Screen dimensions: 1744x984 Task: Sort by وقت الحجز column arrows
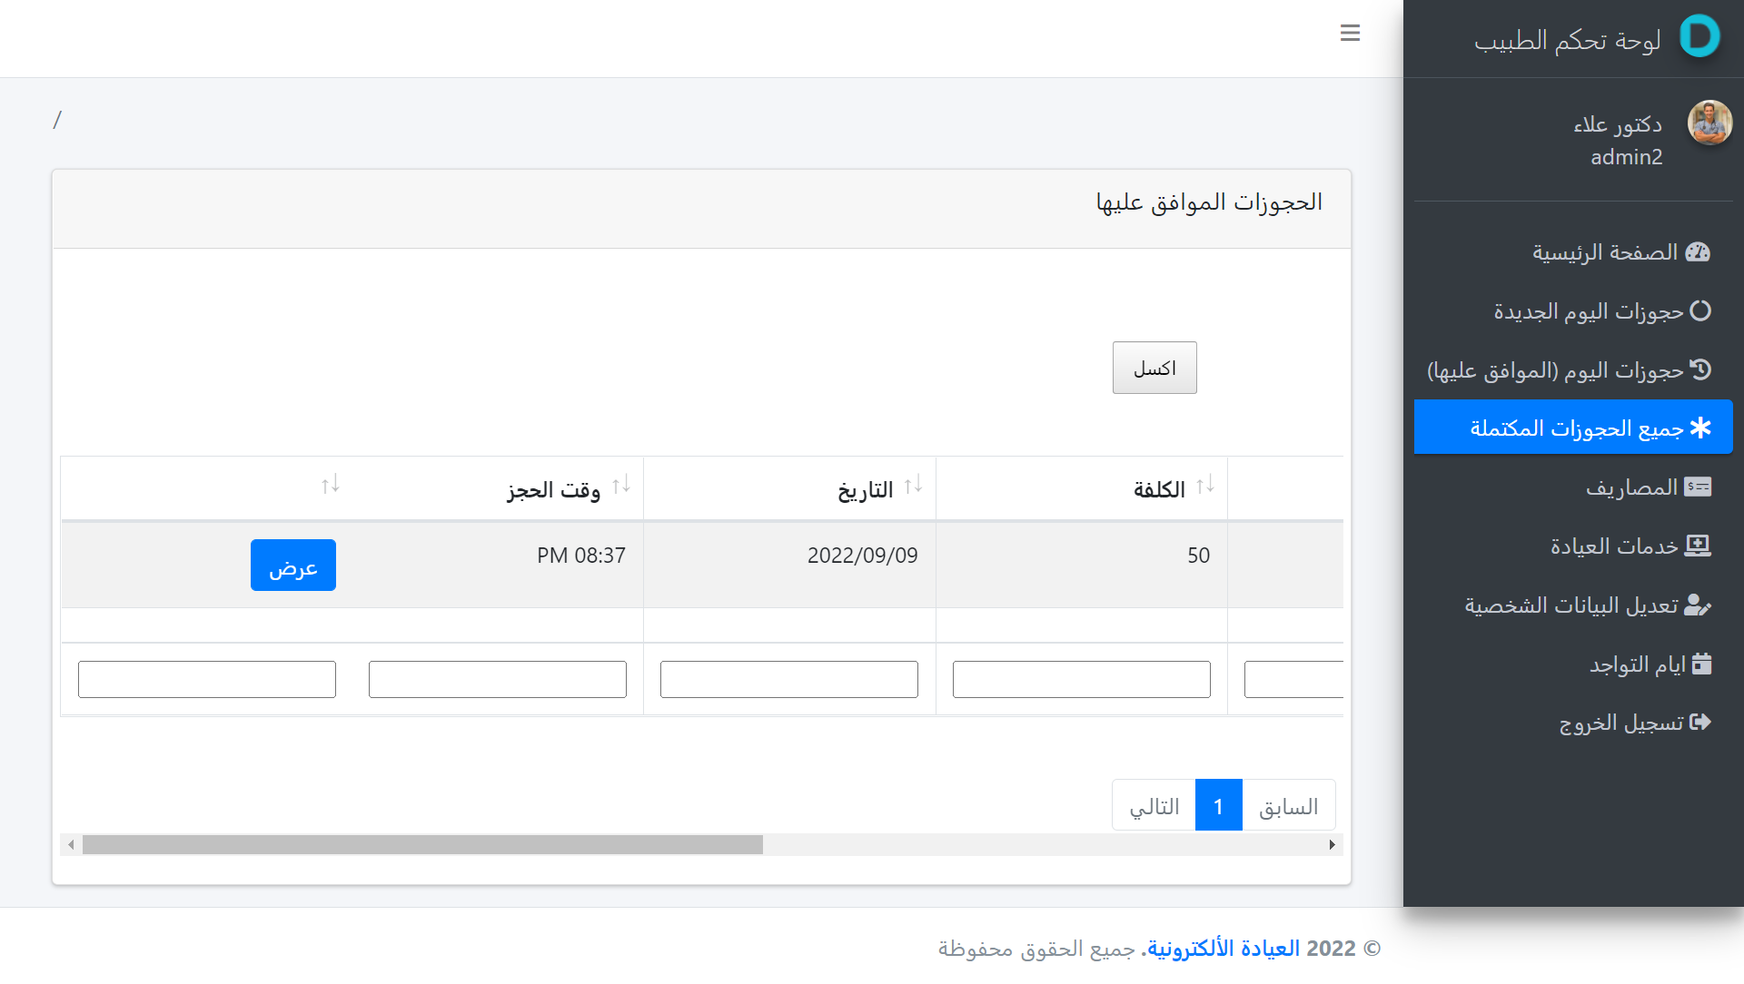[x=621, y=486]
